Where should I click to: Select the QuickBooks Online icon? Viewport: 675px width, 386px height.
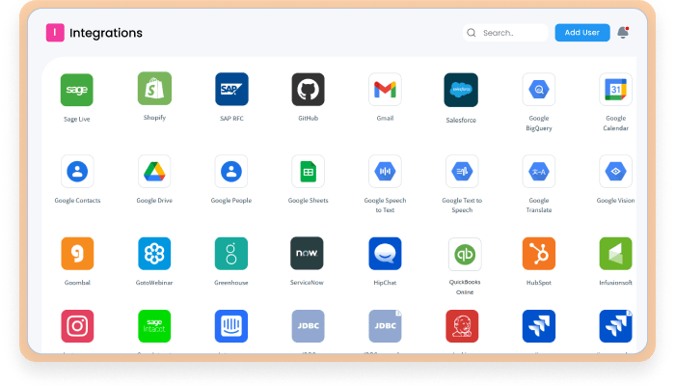[465, 254]
